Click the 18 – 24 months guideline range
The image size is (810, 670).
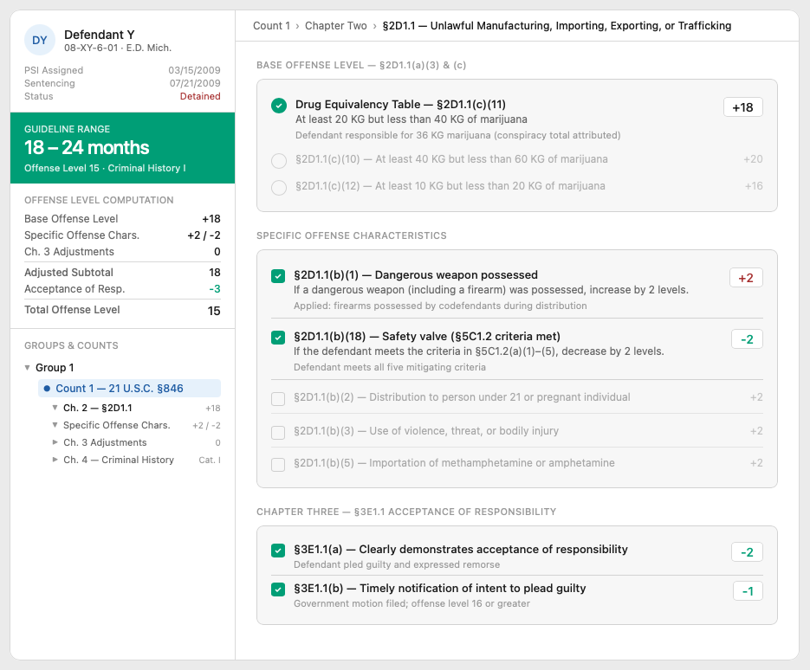[x=87, y=148]
